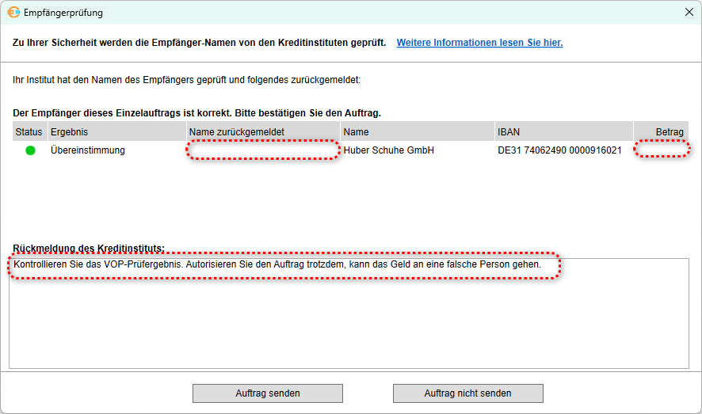The width and height of the screenshot is (702, 414).
Task: Click the IBAN column header
Action: click(509, 132)
